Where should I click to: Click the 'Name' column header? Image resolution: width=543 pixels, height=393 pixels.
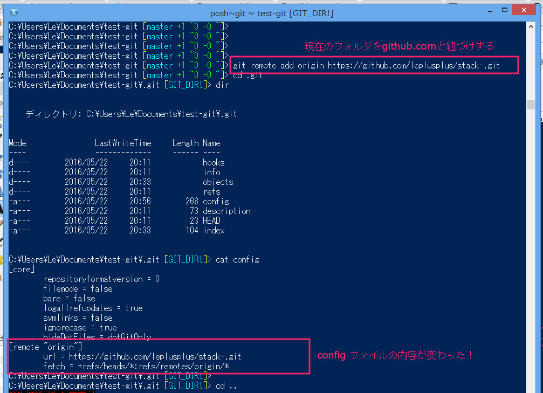pyautogui.click(x=211, y=143)
